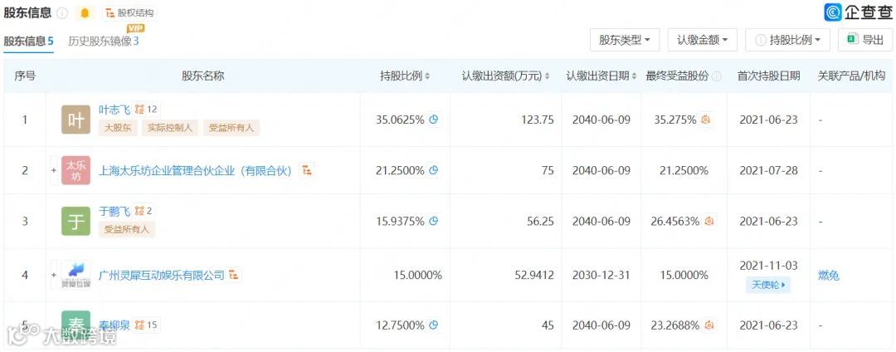Screen dimensions: 896x352
Task: Click the 股东名称 column header
Action: (203, 76)
